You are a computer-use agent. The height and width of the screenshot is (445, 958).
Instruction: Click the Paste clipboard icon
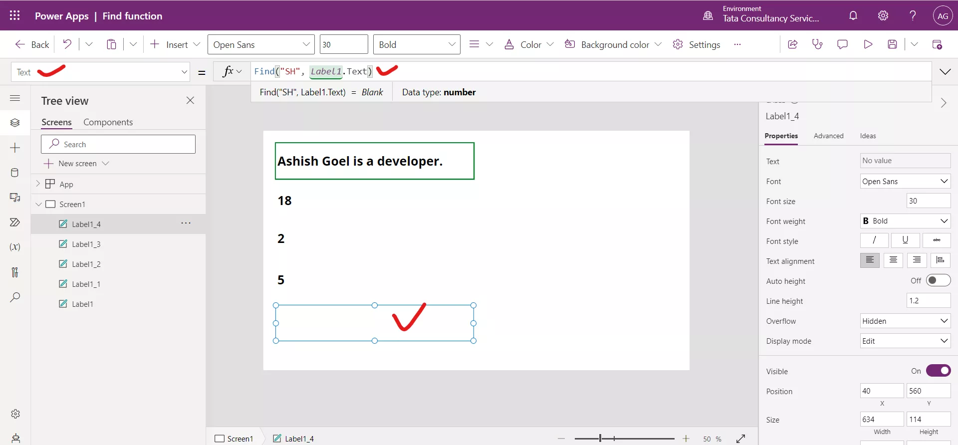(111, 44)
